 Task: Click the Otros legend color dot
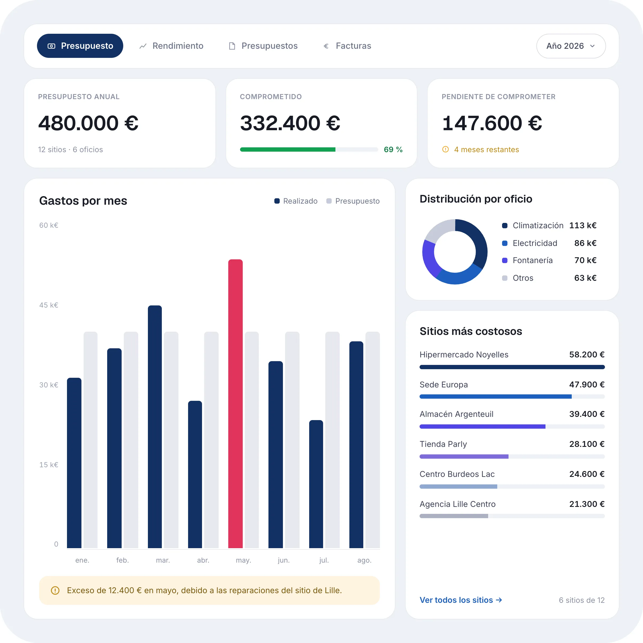pyautogui.click(x=504, y=278)
